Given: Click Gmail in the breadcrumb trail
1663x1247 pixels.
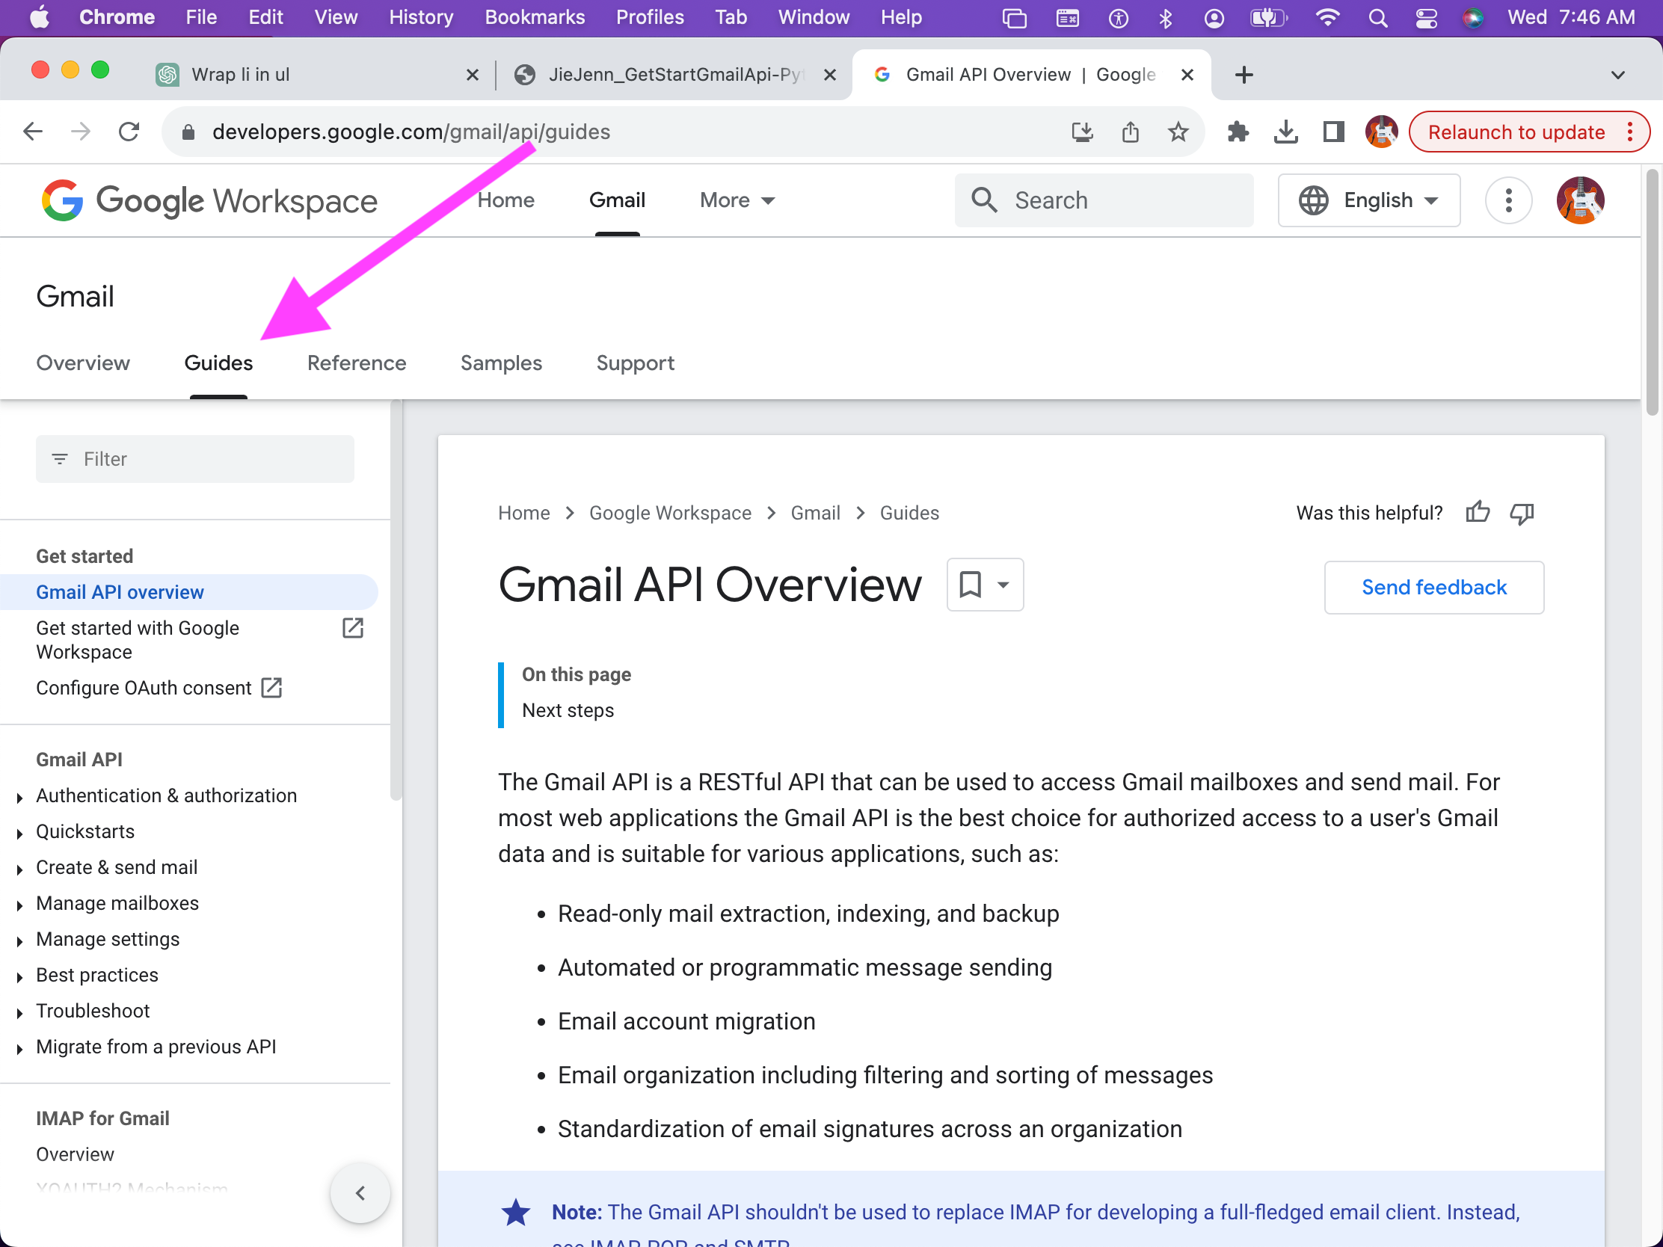Looking at the screenshot, I should coord(815,513).
